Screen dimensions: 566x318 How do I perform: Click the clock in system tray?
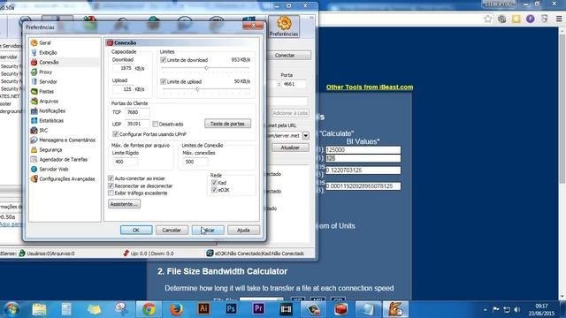[x=541, y=310]
